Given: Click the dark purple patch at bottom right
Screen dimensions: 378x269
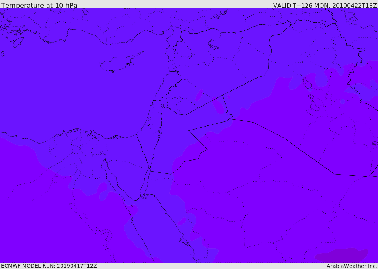Looking at the screenshot, I should (x=341, y=255).
